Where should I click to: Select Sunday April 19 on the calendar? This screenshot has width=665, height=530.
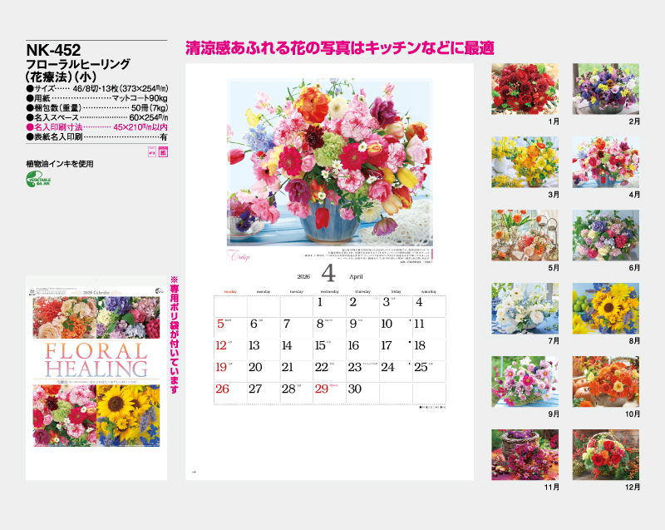(221, 367)
